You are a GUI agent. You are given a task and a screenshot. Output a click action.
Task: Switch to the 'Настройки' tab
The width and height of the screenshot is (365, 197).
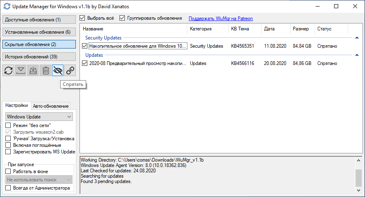pos(16,105)
